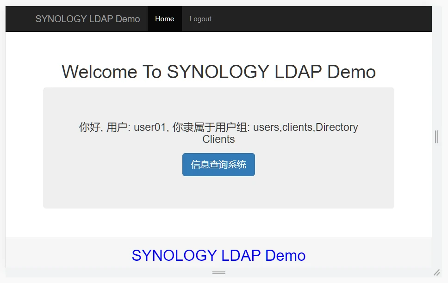Screen dimensions: 448x283
Task: Log out via the Logout menu item
Action: coord(200,19)
